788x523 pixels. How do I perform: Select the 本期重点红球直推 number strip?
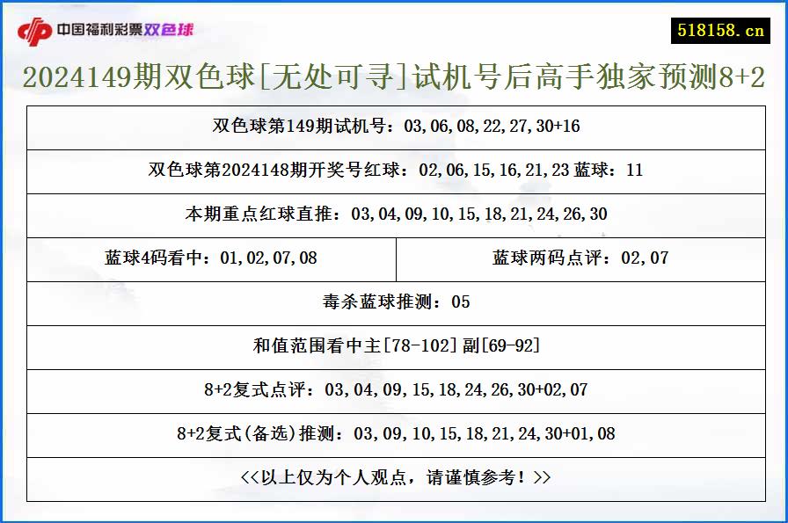(394, 214)
